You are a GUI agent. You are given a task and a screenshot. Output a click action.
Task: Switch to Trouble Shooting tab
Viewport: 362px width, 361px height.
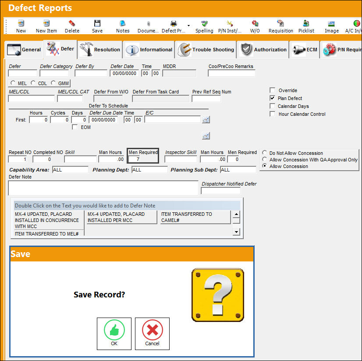pyautogui.click(x=206, y=50)
